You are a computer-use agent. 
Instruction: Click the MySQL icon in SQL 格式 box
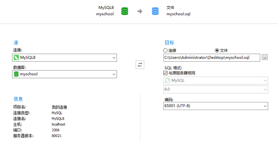[167, 81]
